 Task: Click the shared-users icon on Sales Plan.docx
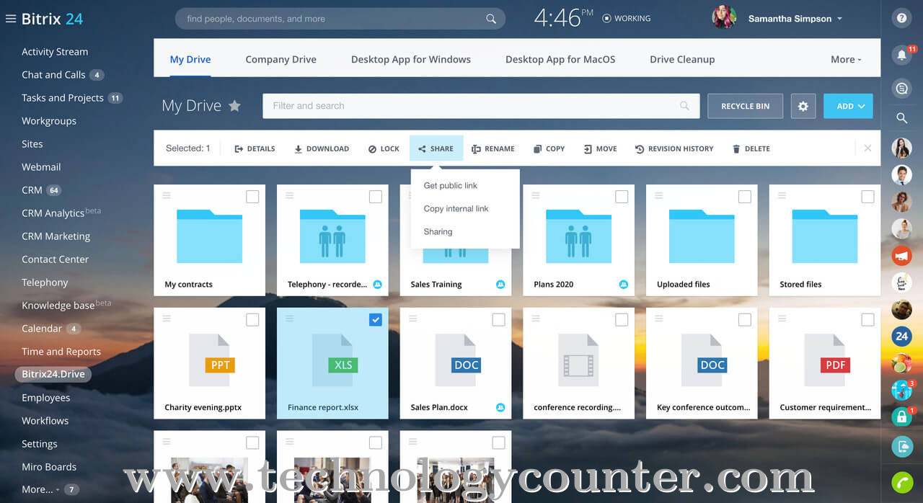(x=500, y=407)
